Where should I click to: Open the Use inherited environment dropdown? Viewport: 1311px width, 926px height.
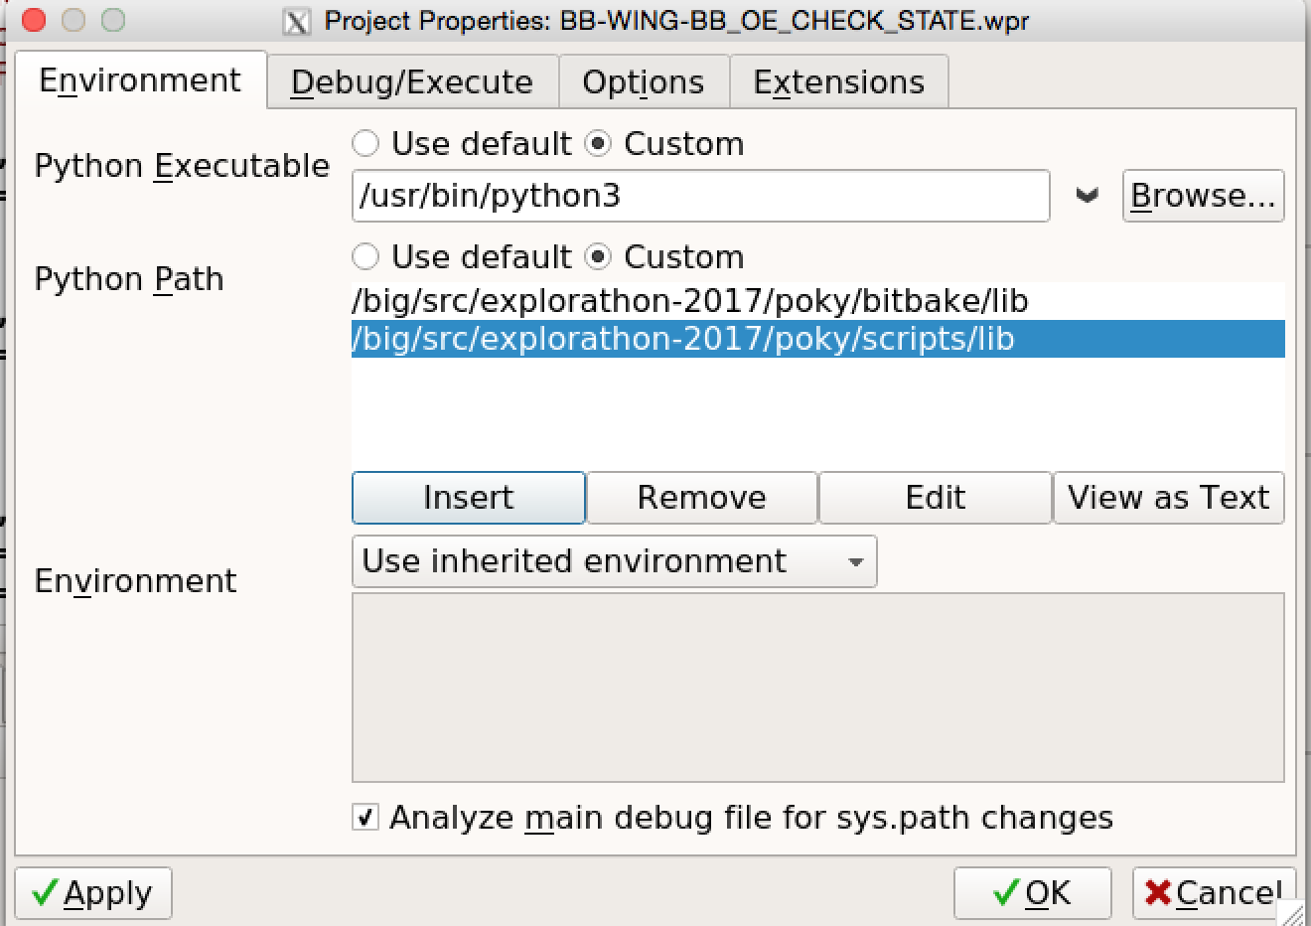(614, 561)
